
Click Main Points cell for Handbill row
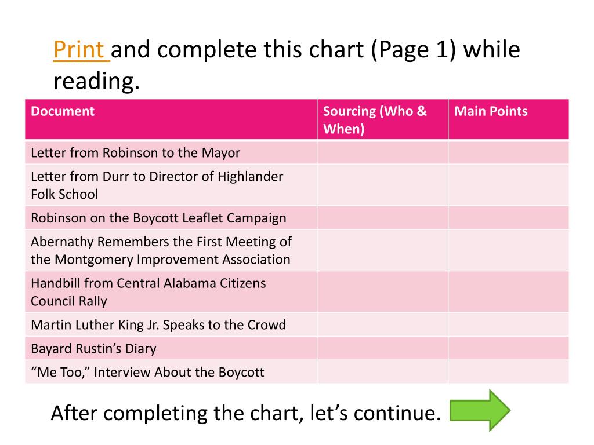(x=508, y=292)
